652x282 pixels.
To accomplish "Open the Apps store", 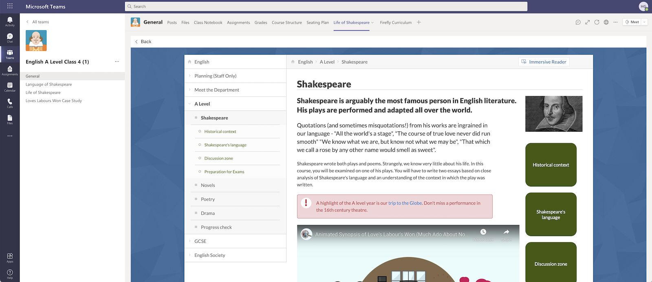I will 10,258.
